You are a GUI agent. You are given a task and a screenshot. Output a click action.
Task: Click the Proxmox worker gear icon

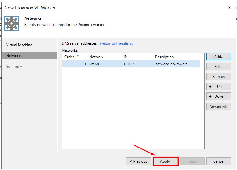coord(12,23)
